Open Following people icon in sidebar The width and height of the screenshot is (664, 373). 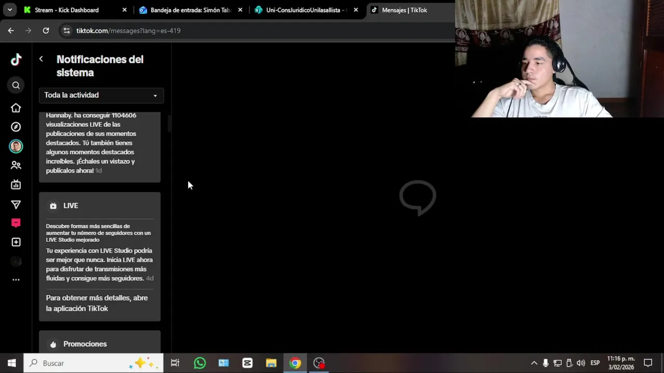[16, 166]
